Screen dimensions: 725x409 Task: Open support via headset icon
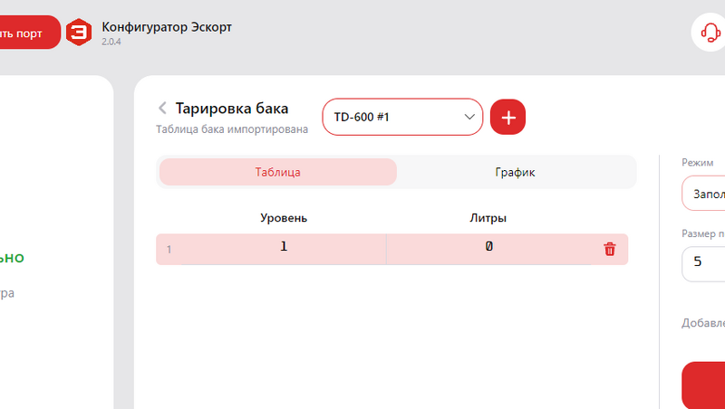click(710, 33)
